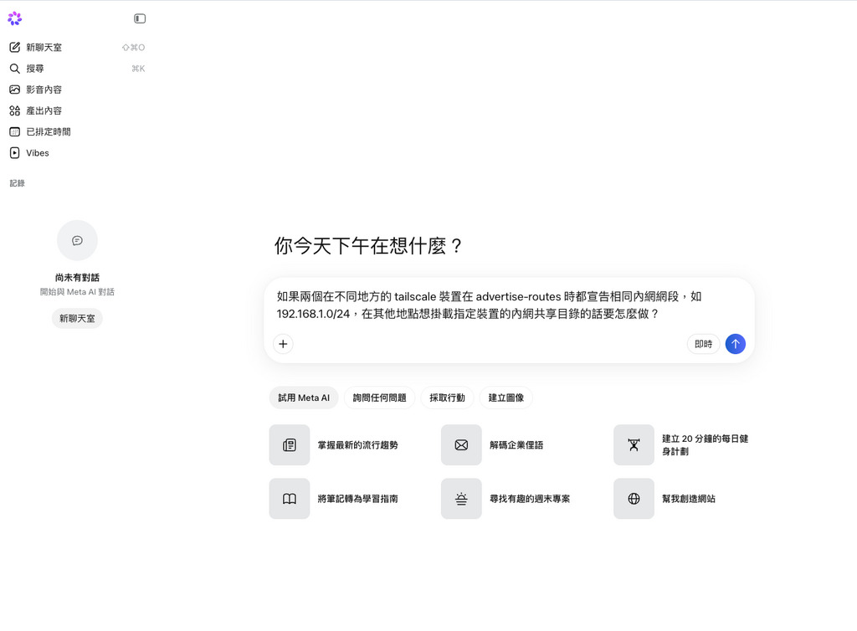Click inside the prompt text field
The width and height of the screenshot is (857, 631).
point(510,305)
